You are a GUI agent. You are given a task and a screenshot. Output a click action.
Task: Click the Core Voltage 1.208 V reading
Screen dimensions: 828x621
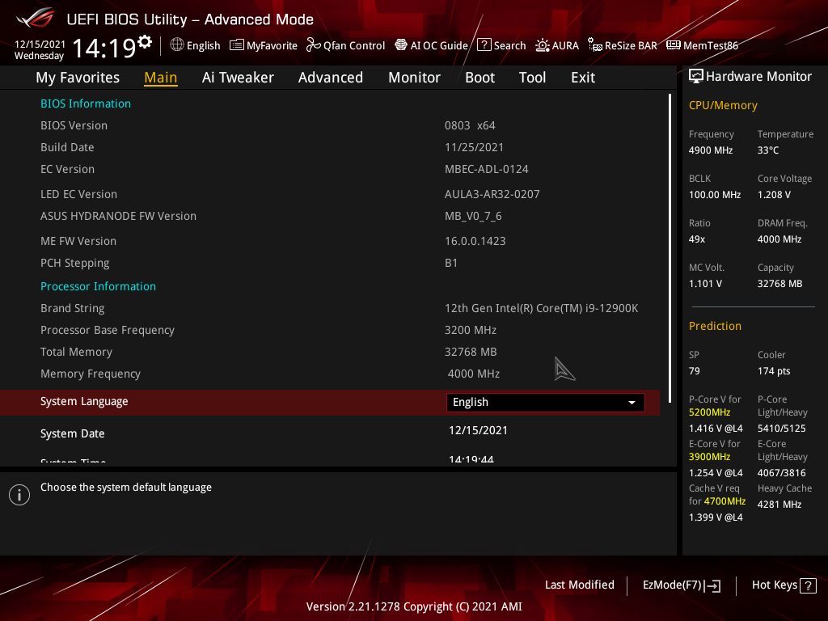pos(774,194)
